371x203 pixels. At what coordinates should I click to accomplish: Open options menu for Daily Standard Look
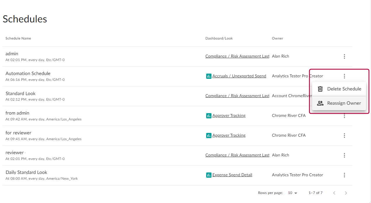344,175
